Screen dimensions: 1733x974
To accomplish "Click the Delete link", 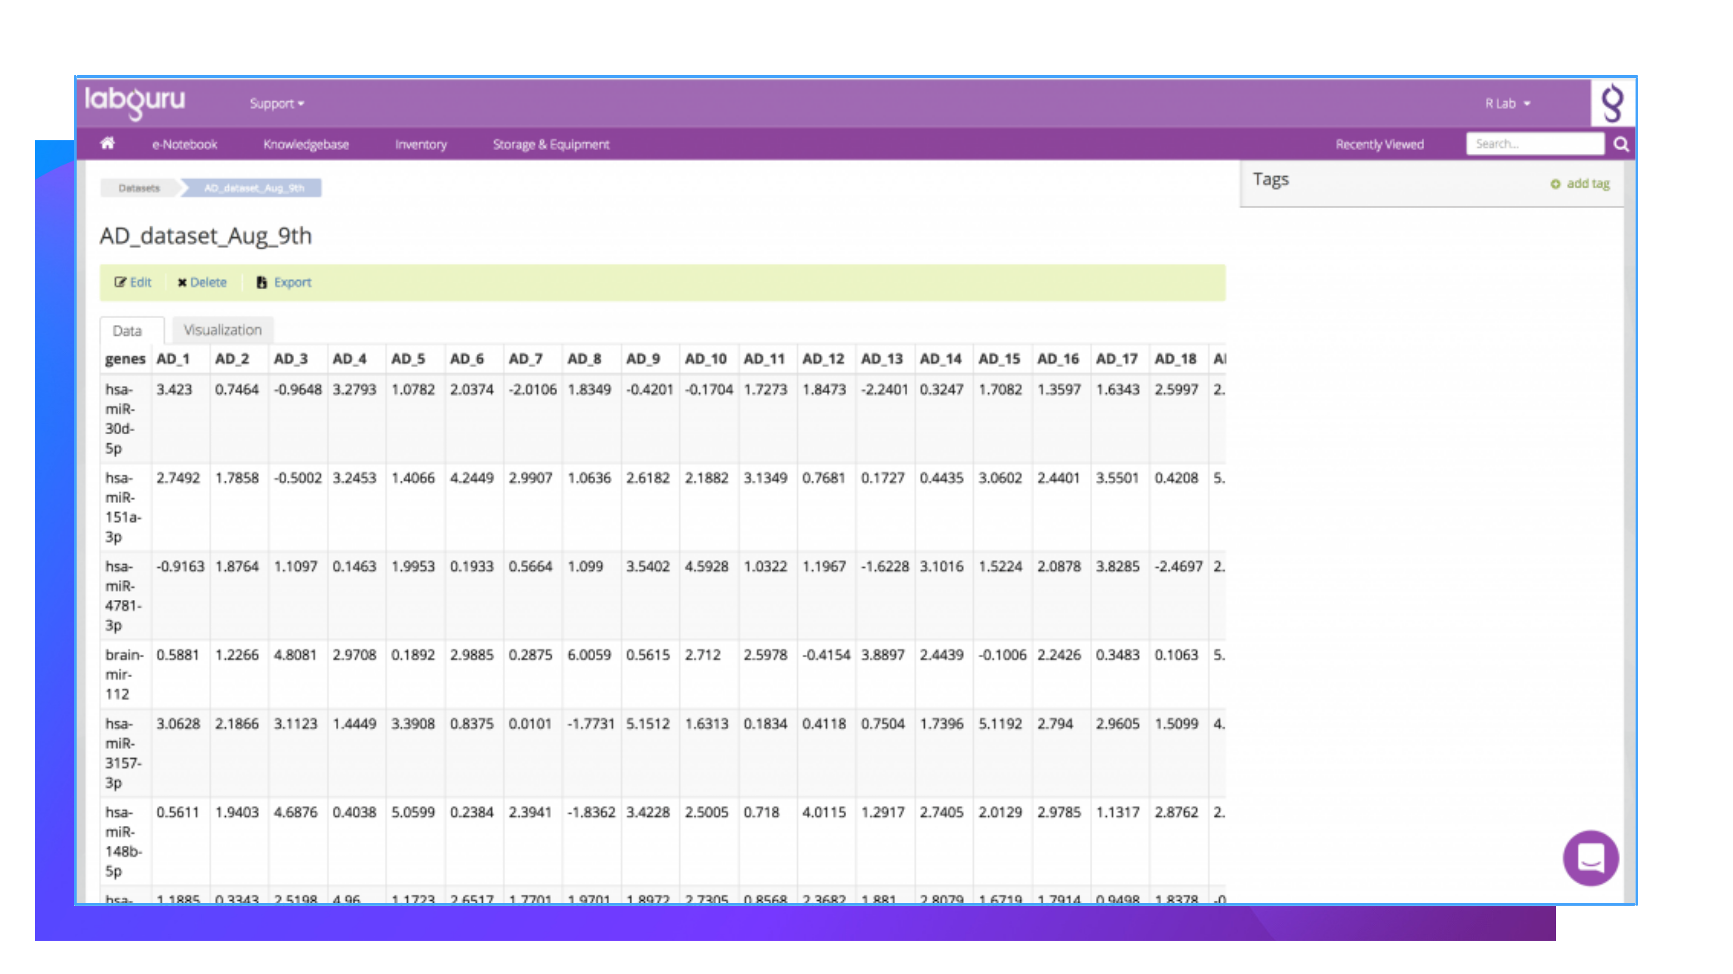I will (209, 282).
